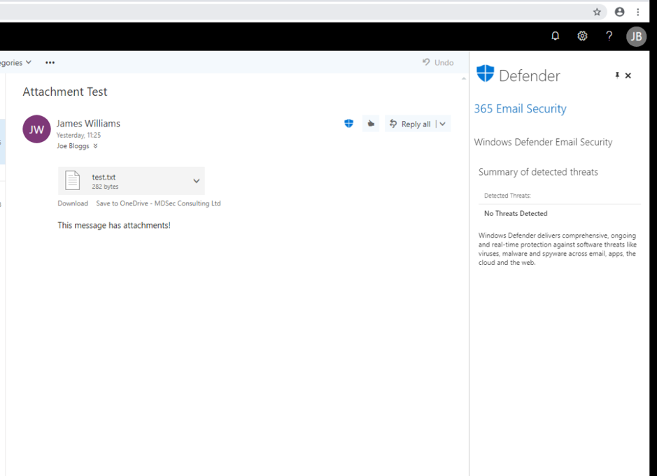Click Save to OneDrive - MDSec Consulting Ltd

click(158, 203)
